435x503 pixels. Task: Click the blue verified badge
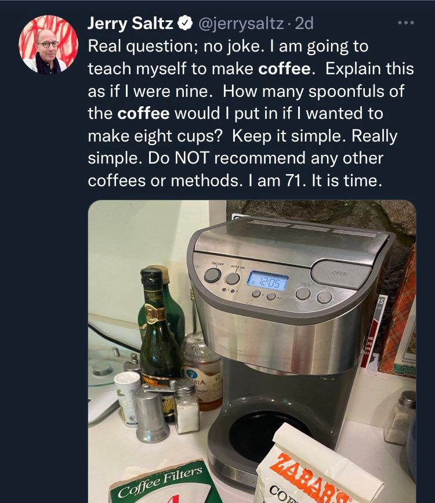click(185, 23)
